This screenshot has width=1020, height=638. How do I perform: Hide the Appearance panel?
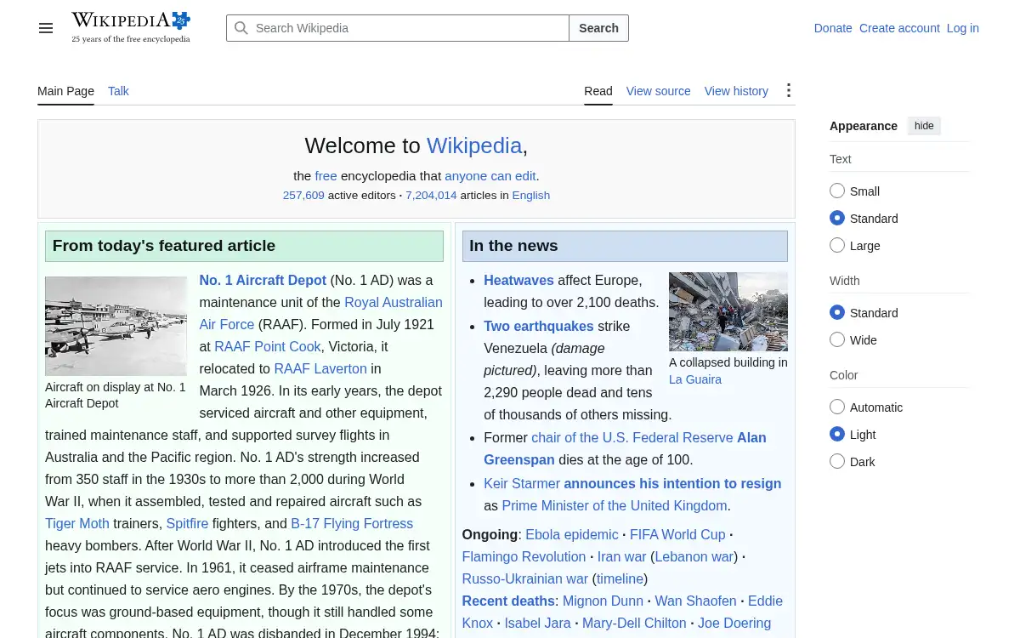[924, 126]
